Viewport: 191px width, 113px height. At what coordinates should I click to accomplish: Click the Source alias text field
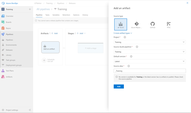[150, 71]
